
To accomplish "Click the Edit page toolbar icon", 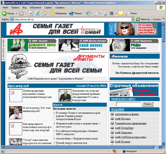I will coord(111,14).
